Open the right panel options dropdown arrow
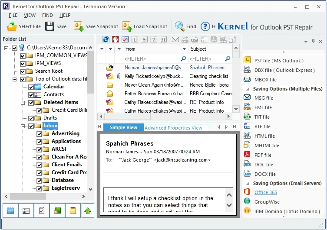The height and width of the screenshot is (230, 327). coord(306,42)
